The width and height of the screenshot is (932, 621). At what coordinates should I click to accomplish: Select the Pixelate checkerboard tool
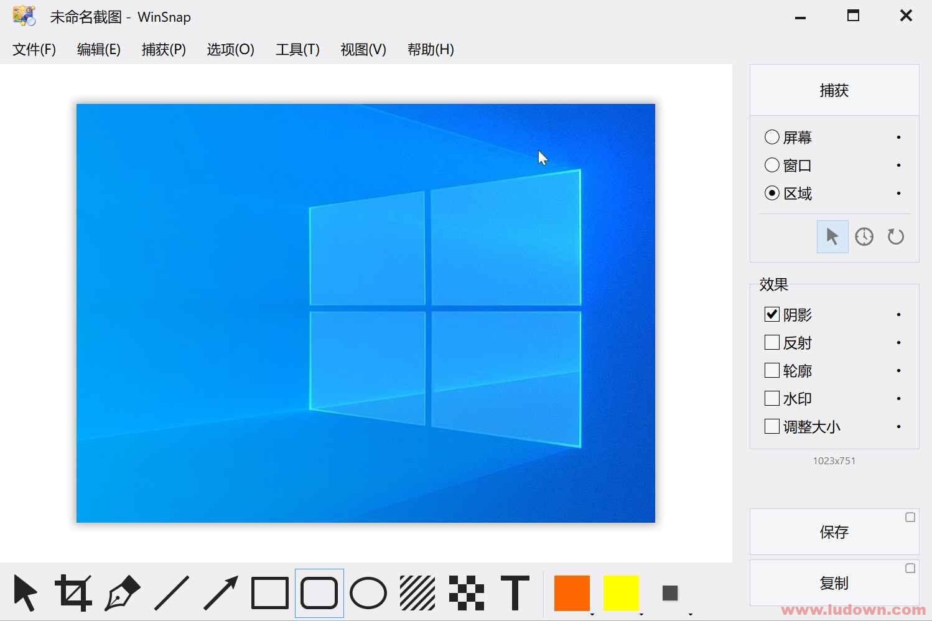[467, 593]
